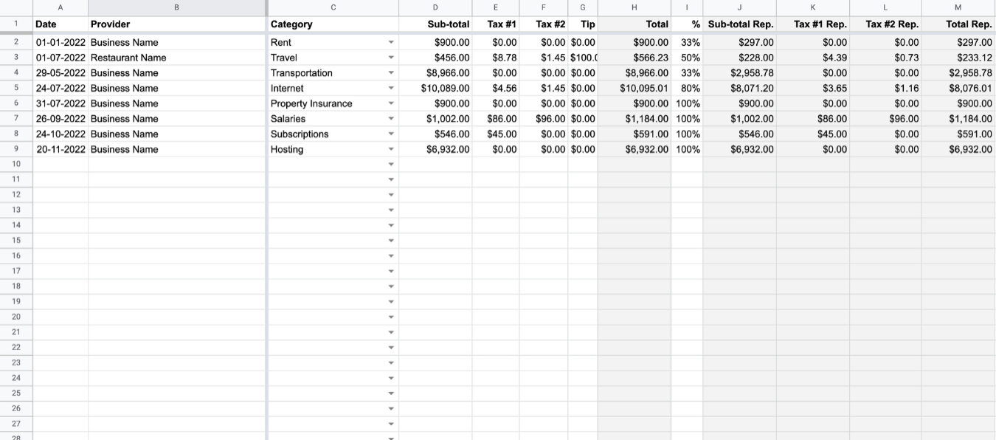Expand the Hosting category dropdown arrow
Viewport: 996px width, 440px height.
coord(391,150)
